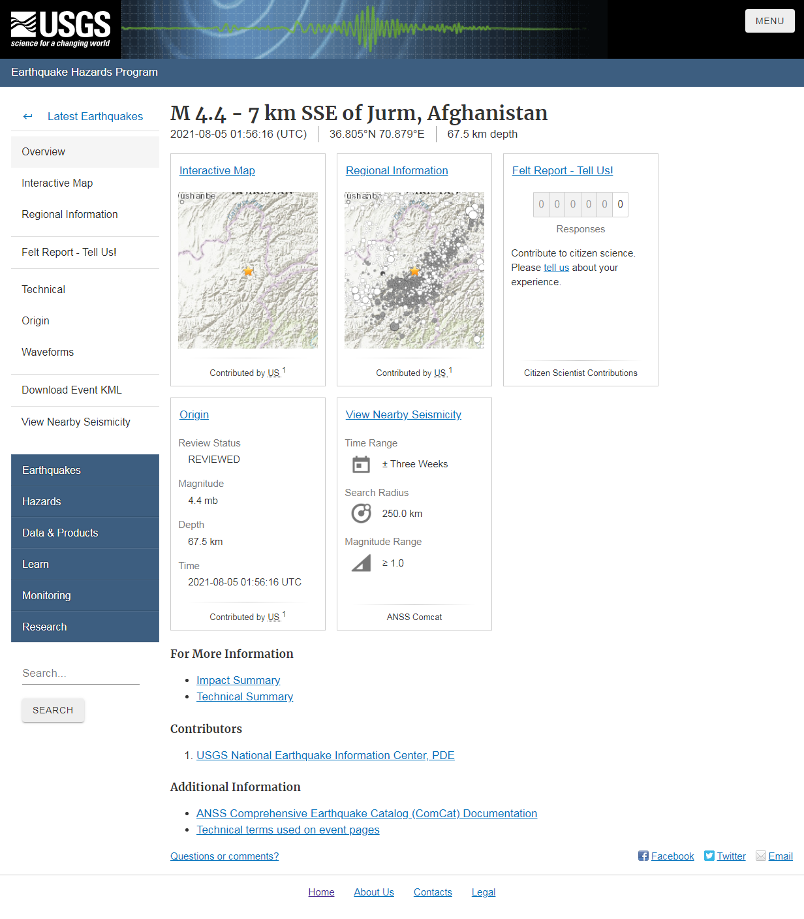
Task: Open the Earthquakes navigation section
Action: click(x=85, y=470)
